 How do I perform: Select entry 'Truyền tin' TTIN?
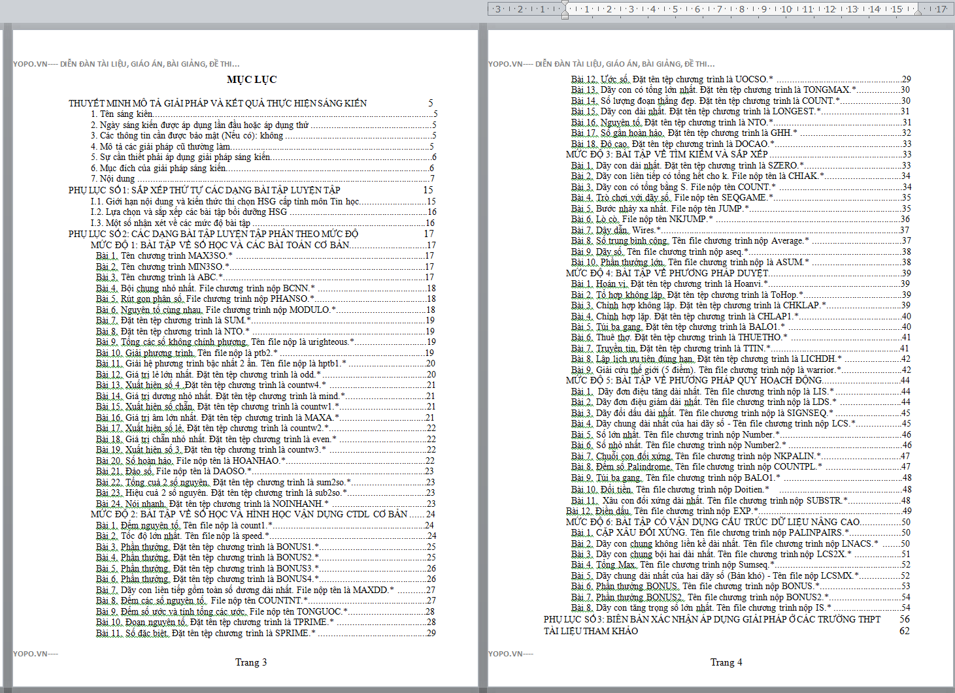[740, 348]
